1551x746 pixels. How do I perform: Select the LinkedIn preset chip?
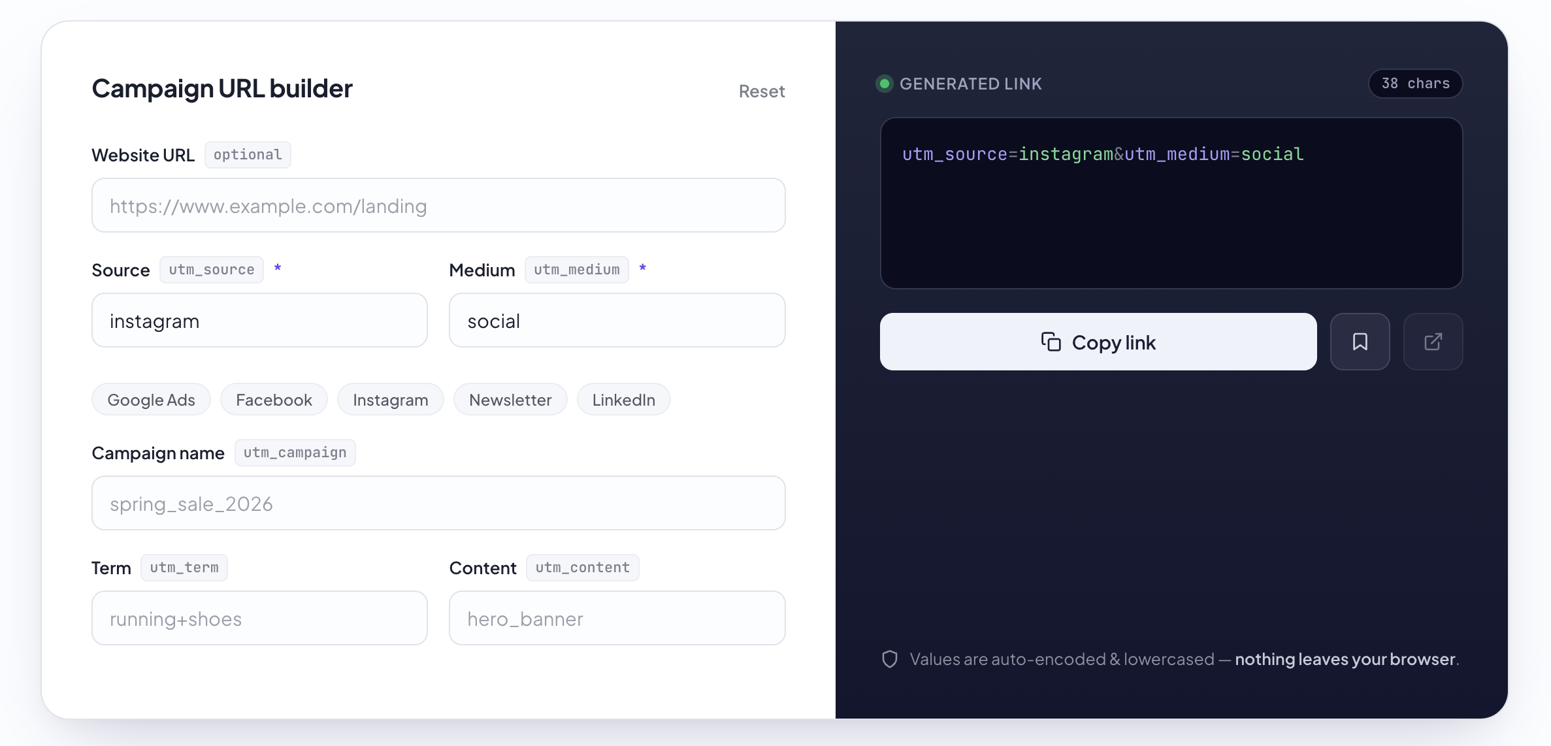click(x=624, y=400)
